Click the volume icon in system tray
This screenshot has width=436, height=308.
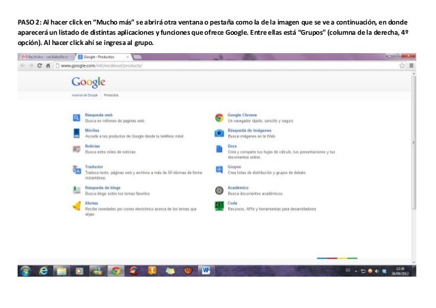tap(377, 271)
